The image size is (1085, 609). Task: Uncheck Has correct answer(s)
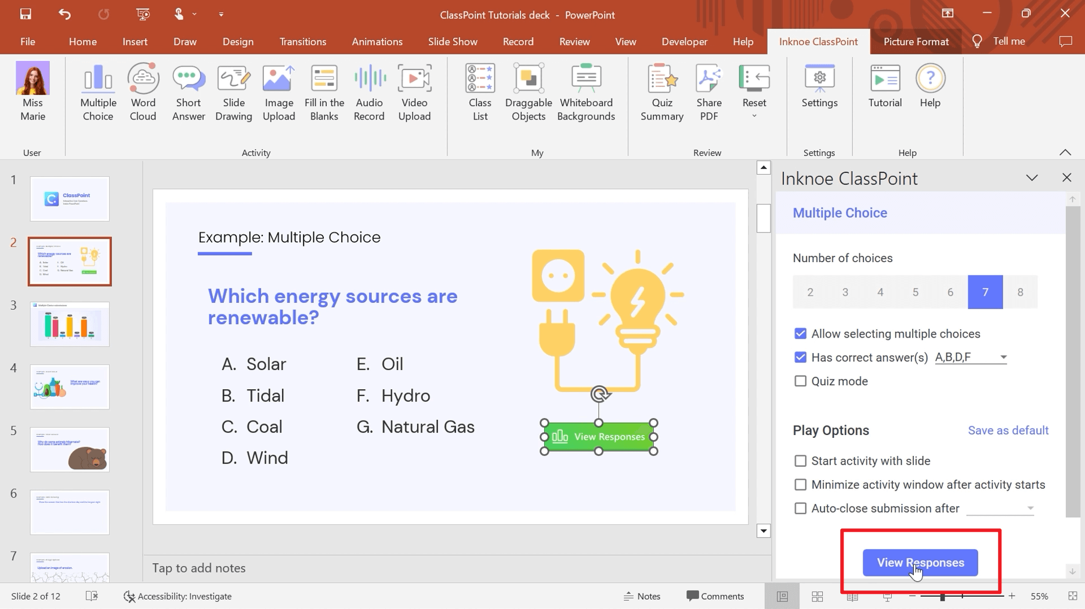tap(800, 357)
